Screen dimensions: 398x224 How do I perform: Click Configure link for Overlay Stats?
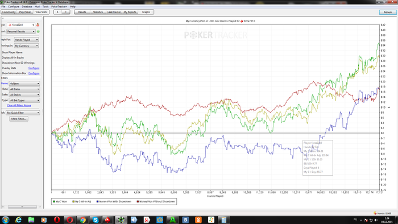(34, 68)
